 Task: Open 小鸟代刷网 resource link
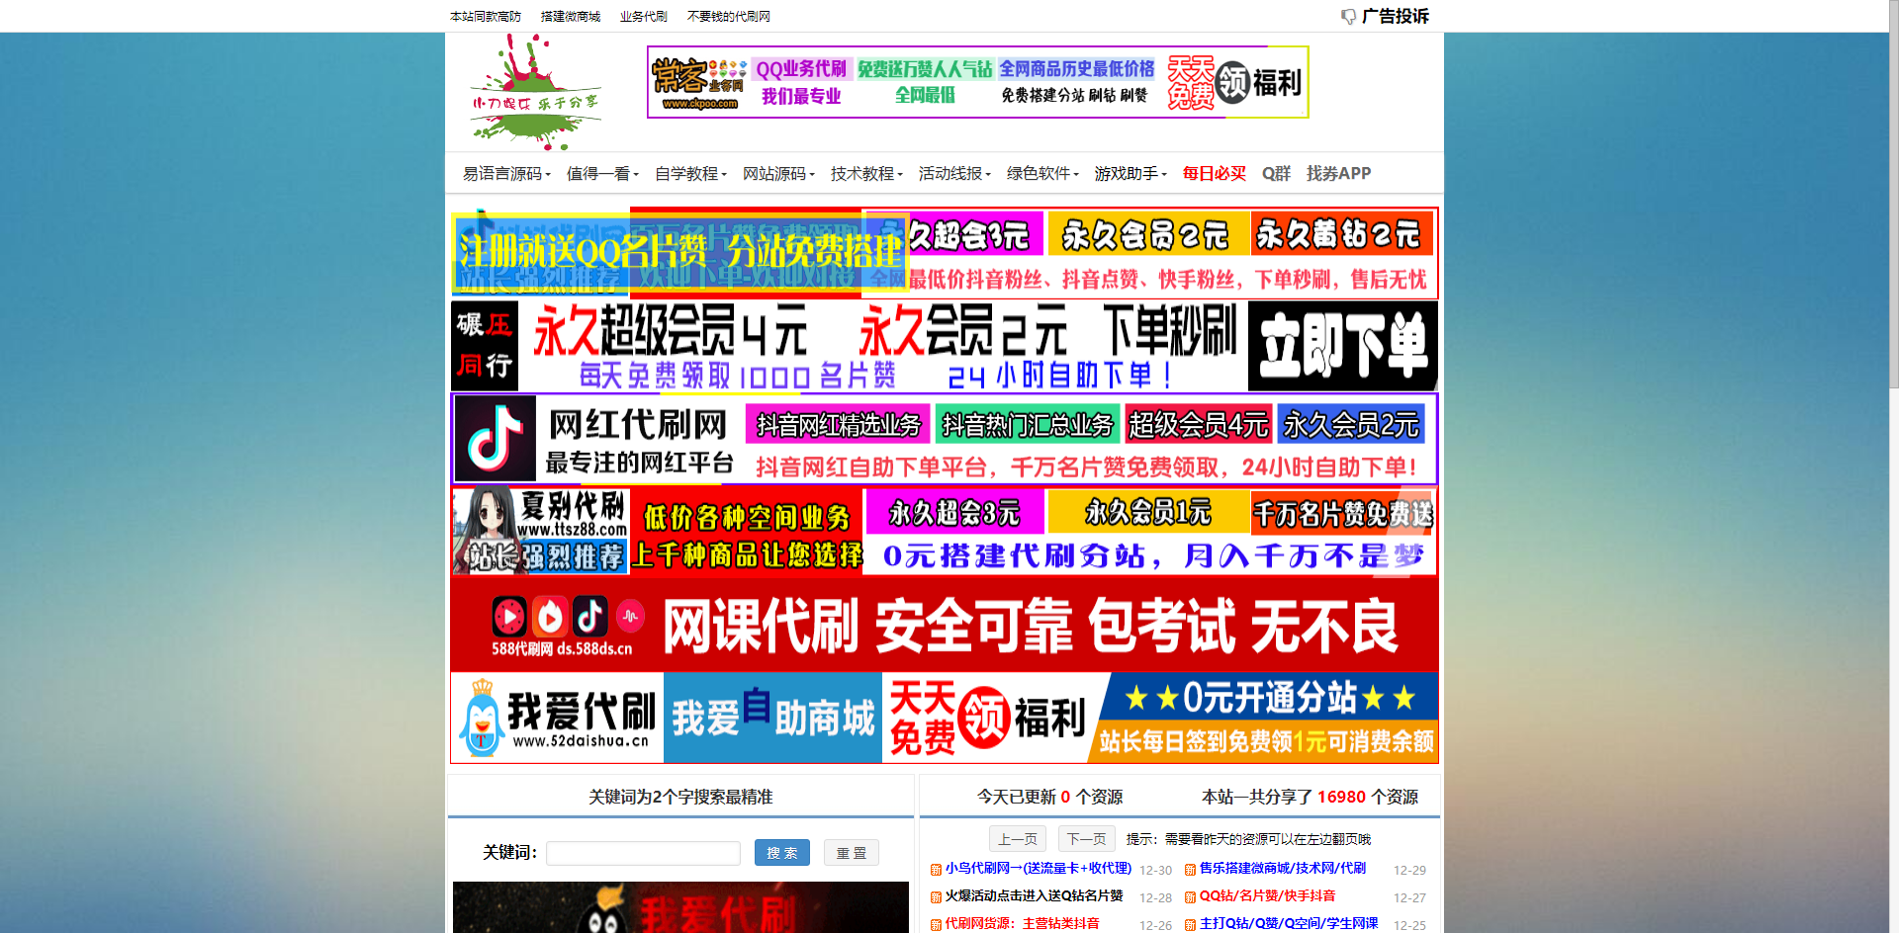point(1038,869)
